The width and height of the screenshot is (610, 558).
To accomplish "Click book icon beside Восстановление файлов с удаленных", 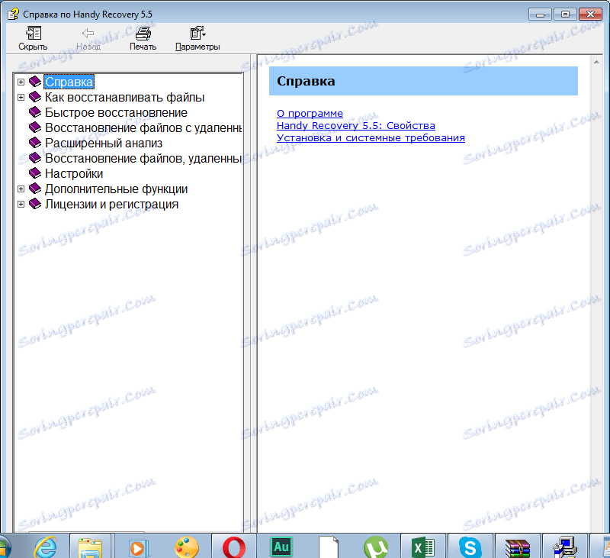I will [35, 127].
